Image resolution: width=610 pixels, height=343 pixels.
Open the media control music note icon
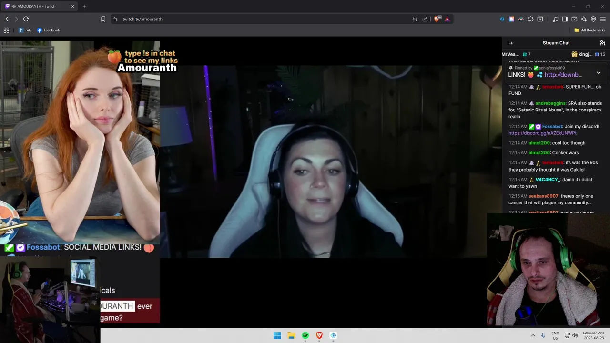(x=555, y=19)
